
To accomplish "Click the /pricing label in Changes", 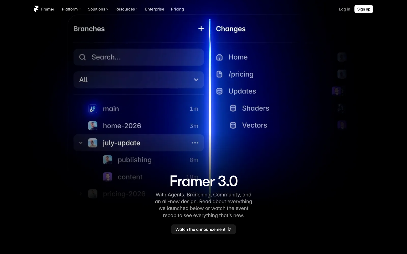I will tap(241, 74).
